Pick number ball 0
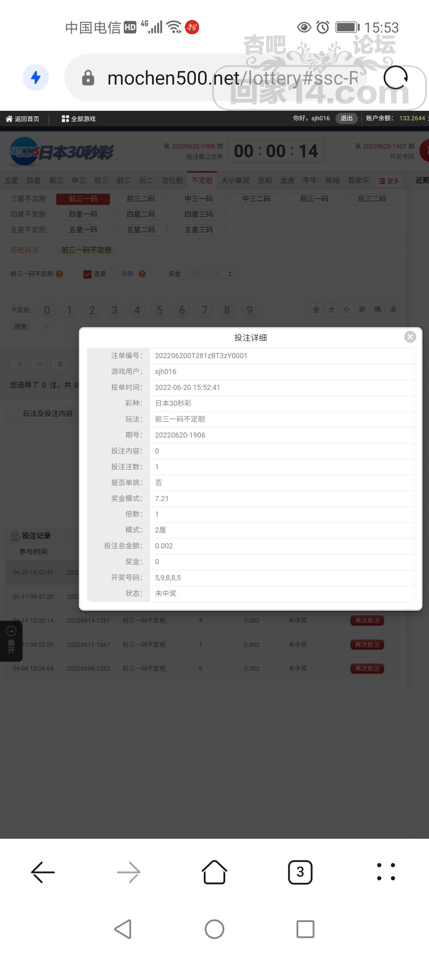 (x=47, y=310)
